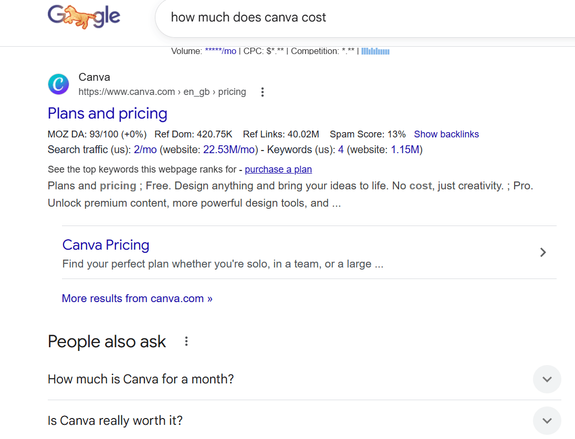Viewport: 575px width, 439px height.
Task: Click the 'Show backlinks' link
Action: 446,134
